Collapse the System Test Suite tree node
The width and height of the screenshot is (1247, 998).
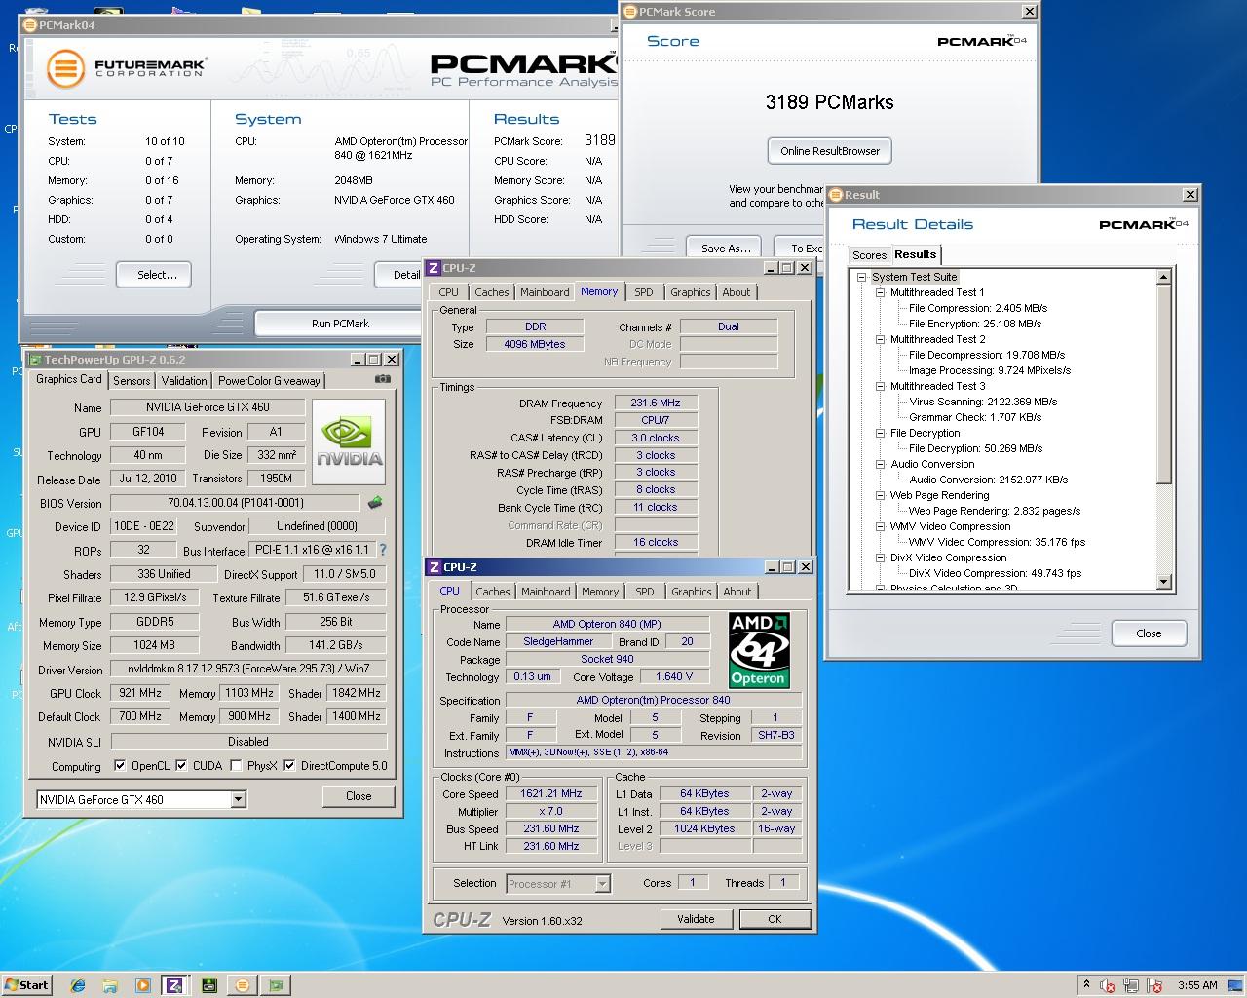[x=862, y=277]
